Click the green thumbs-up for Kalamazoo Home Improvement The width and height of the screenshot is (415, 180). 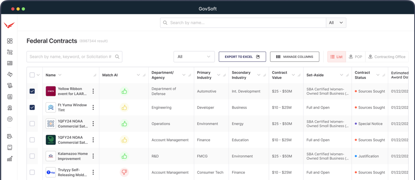click(x=124, y=156)
